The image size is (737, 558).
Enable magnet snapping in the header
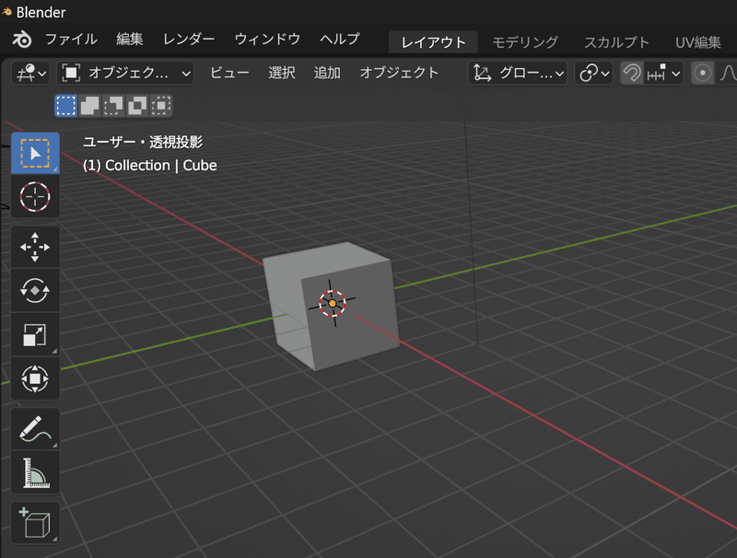(x=634, y=73)
